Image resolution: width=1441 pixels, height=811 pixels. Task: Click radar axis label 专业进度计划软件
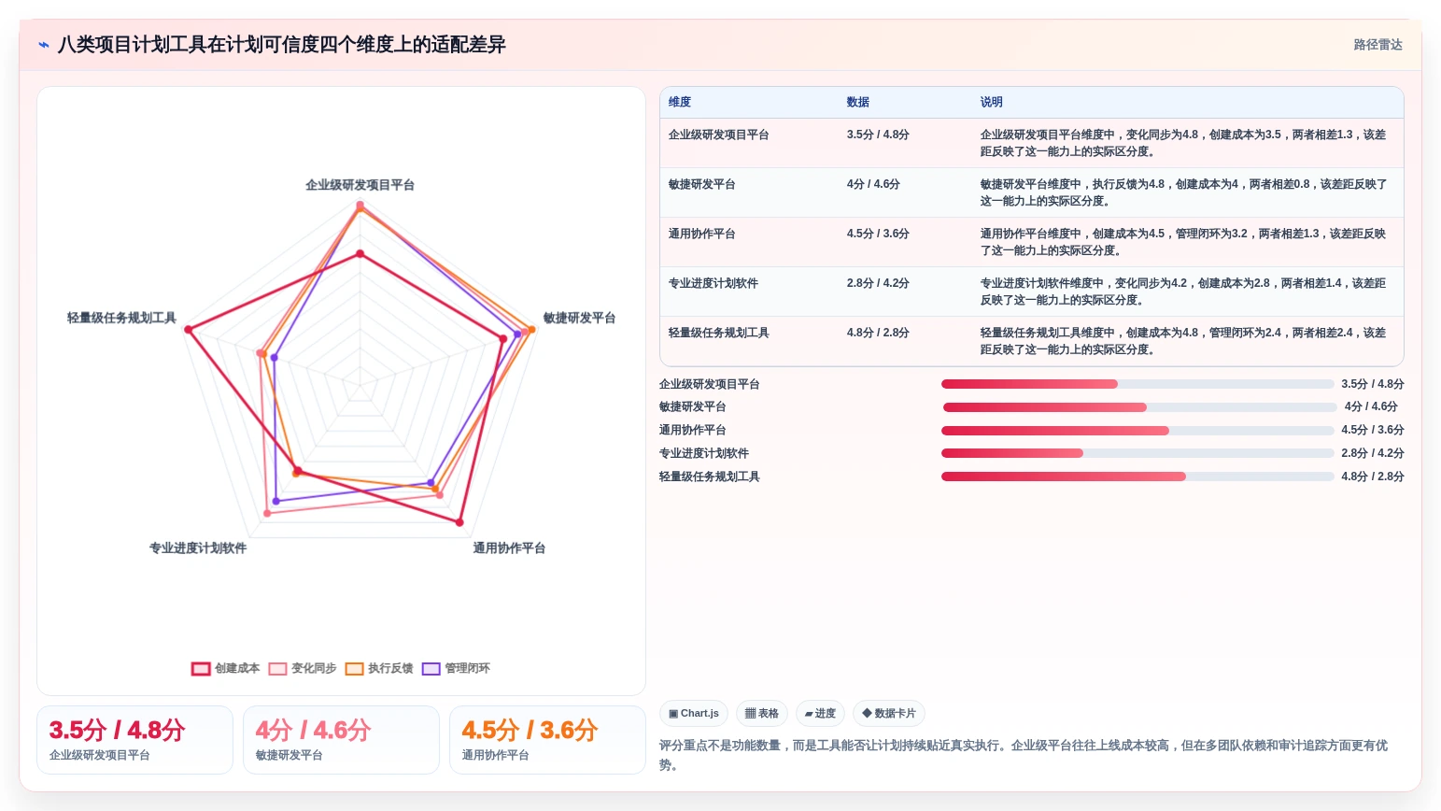(x=198, y=548)
